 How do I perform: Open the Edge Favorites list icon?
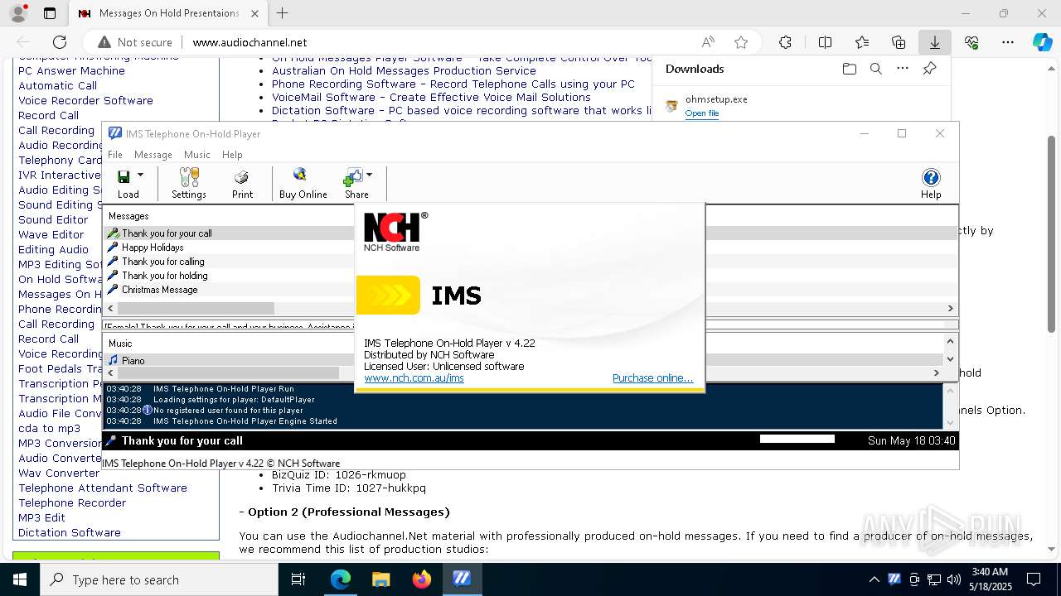[862, 42]
